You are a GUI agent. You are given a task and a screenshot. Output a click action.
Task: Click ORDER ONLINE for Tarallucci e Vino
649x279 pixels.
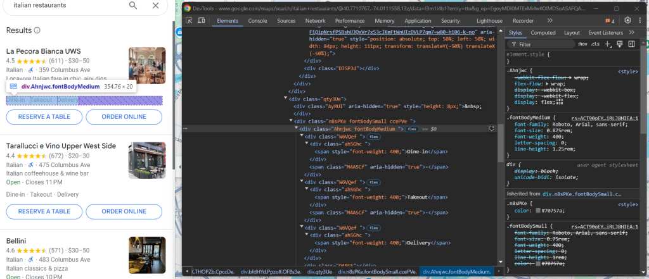tap(124, 212)
